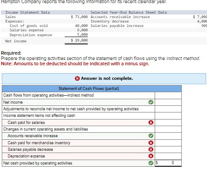This screenshot has width=207, height=172.
Task: Click the Net cash provided by operating activities label
Action: coord(38,163)
